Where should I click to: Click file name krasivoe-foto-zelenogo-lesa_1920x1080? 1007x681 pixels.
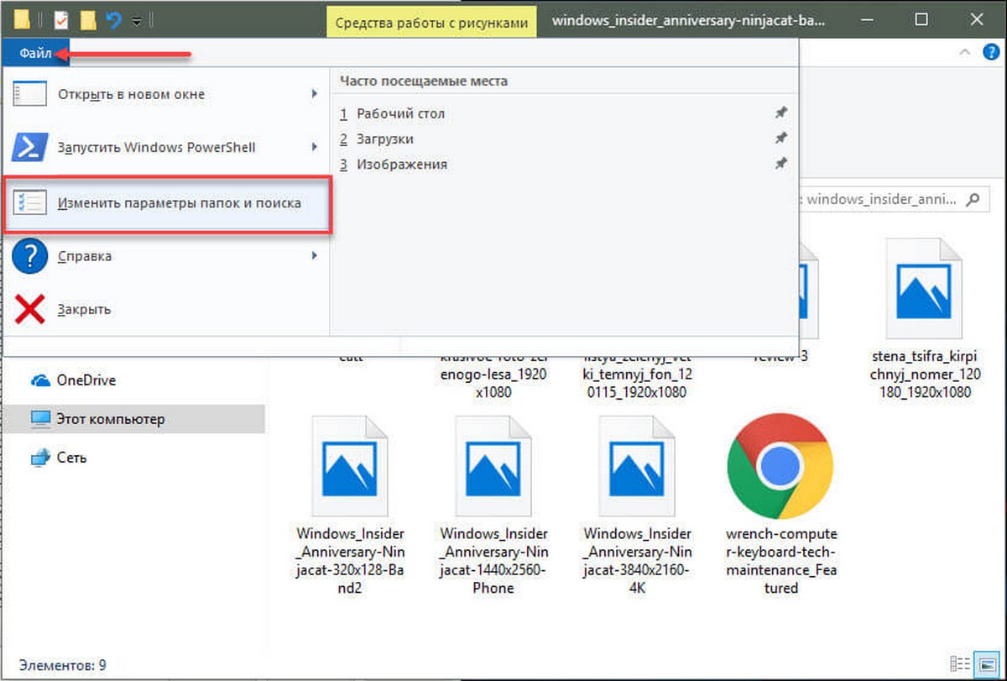pyautogui.click(x=493, y=375)
